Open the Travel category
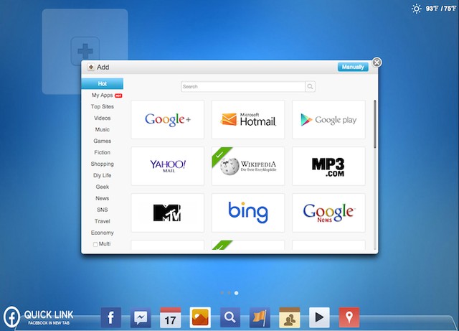459x331 pixels. coord(102,221)
